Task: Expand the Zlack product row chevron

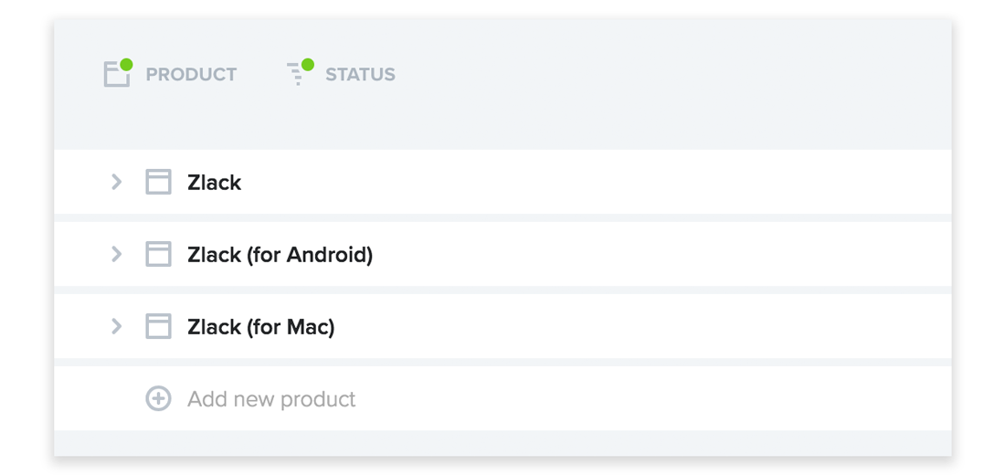Action: (x=117, y=182)
